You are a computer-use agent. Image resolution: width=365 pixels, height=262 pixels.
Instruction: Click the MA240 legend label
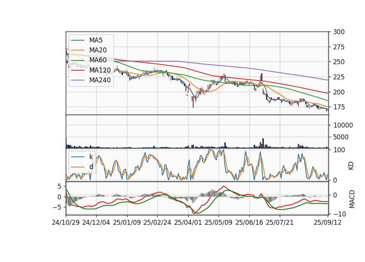100,80
